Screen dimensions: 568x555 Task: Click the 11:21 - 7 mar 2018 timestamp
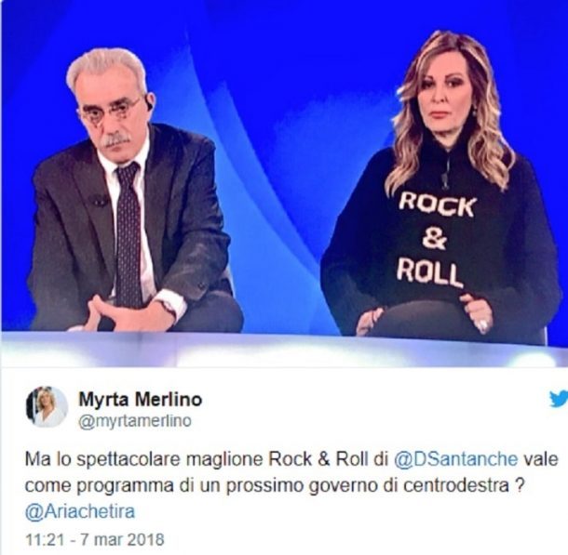tap(95, 539)
